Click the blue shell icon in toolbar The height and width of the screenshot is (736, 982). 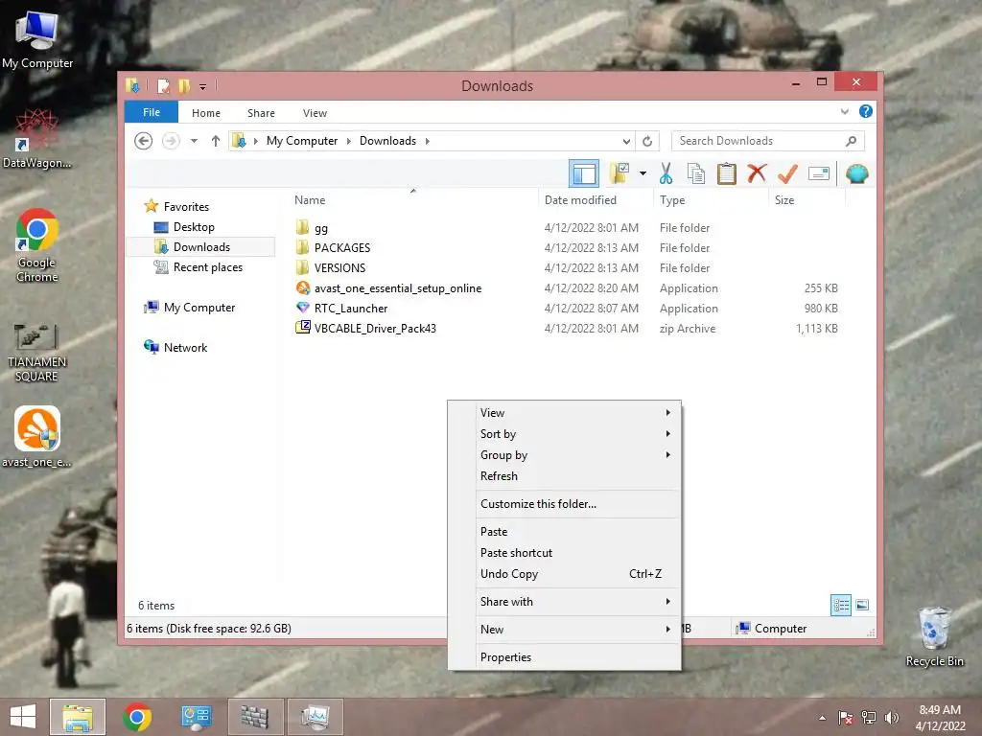tap(856, 173)
